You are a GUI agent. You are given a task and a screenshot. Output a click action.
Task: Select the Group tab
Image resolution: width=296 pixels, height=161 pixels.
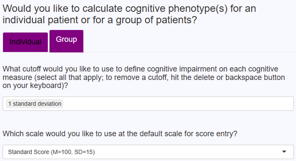click(66, 41)
